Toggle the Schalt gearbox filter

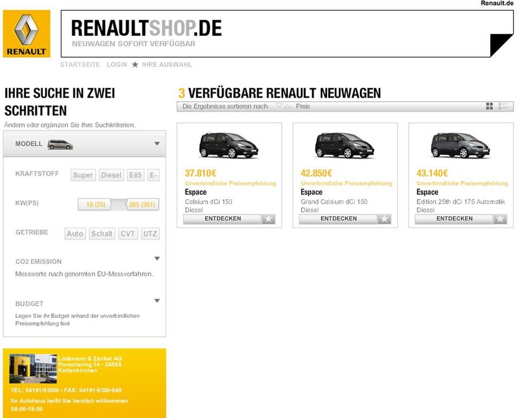pyautogui.click(x=102, y=233)
